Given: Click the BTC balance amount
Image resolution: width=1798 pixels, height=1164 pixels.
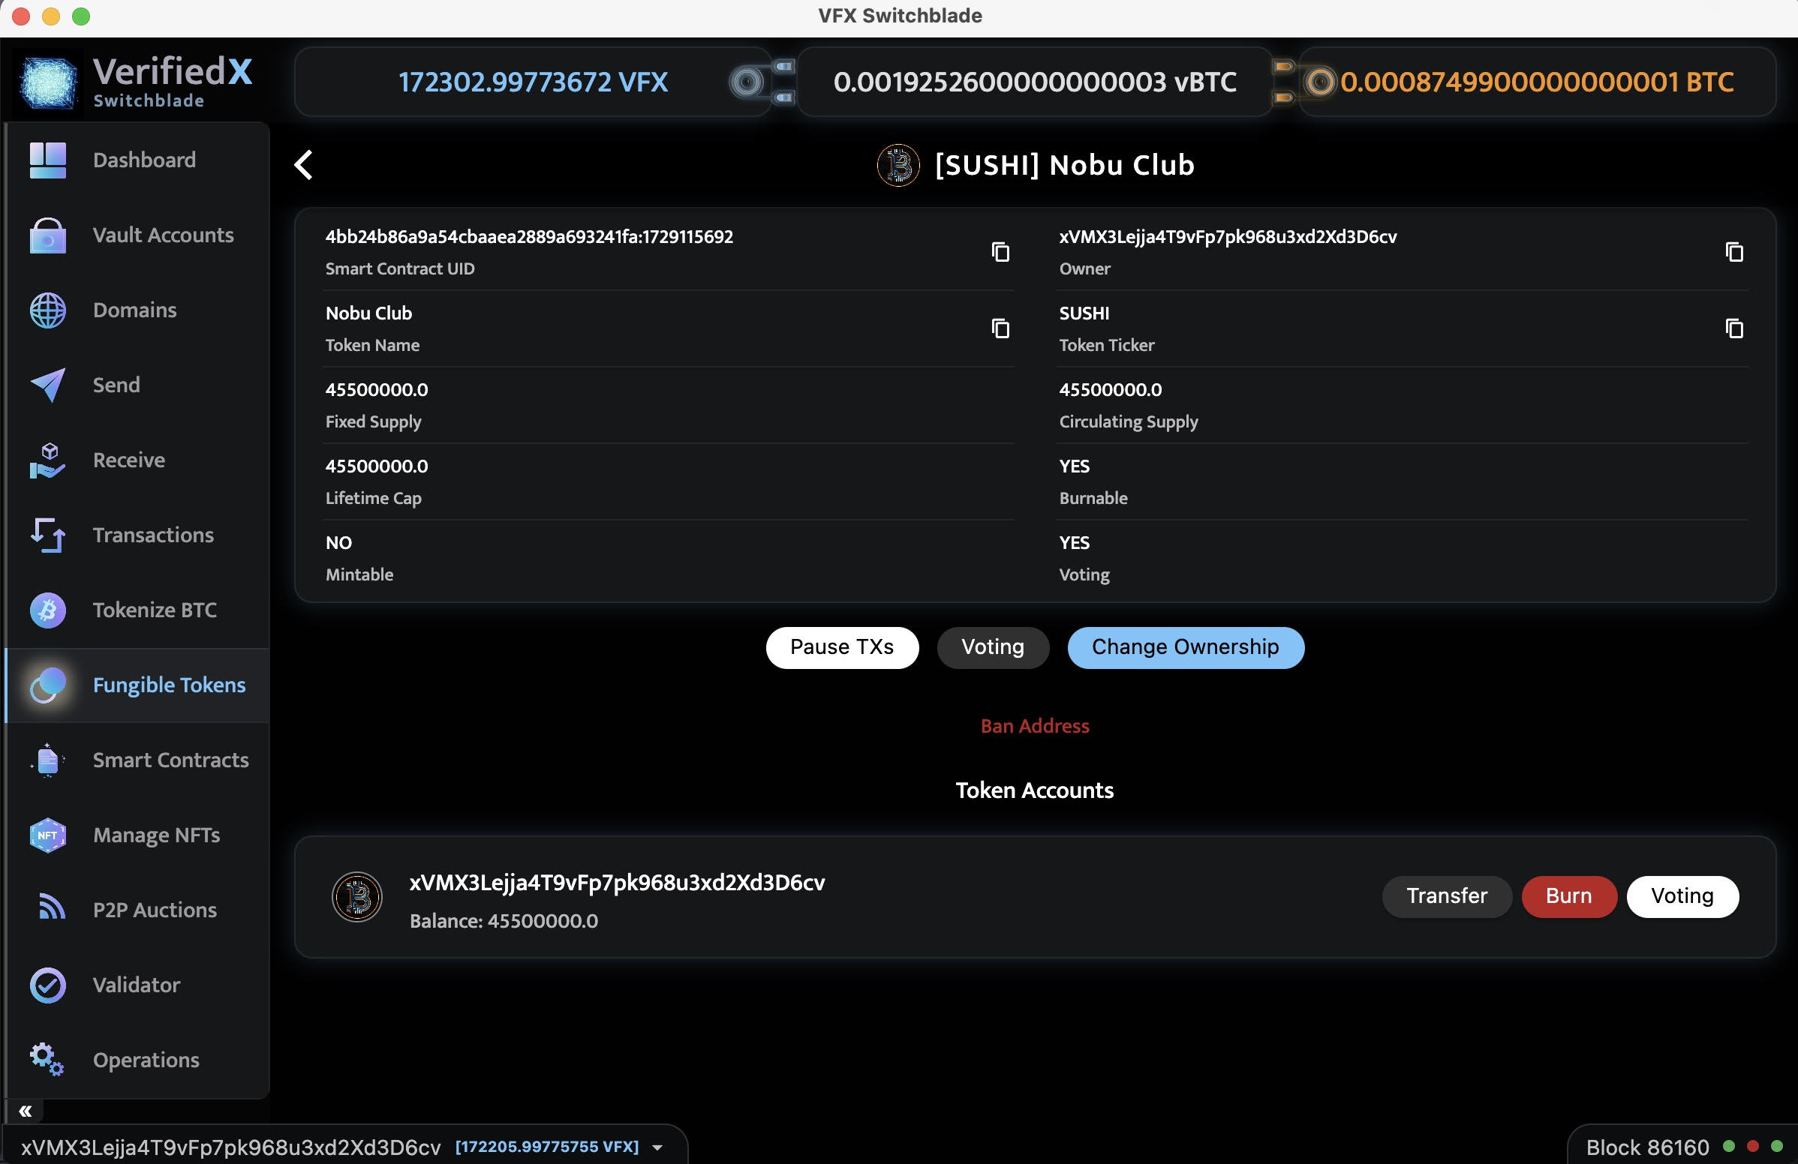Looking at the screenshot, I should pos(1537,82).
